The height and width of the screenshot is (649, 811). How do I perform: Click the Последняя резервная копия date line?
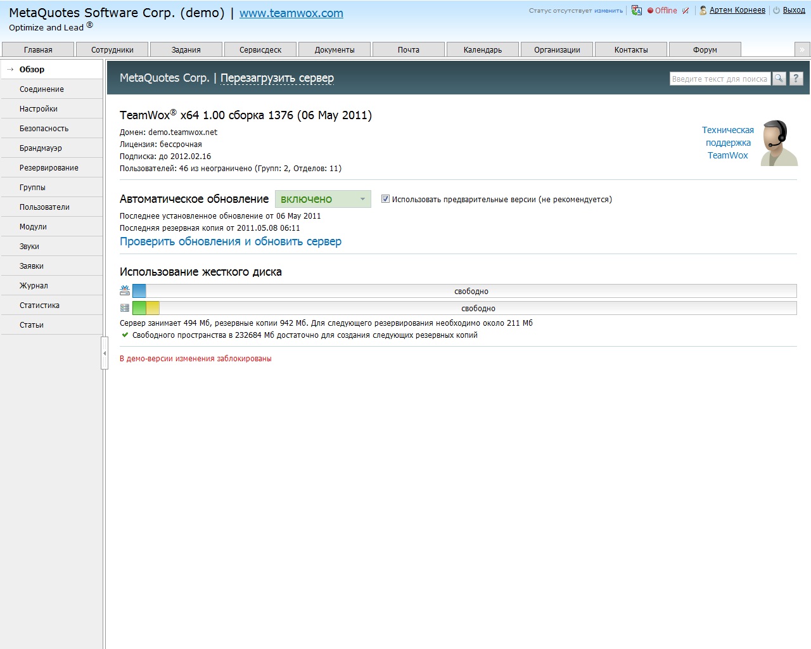(210, 228)
